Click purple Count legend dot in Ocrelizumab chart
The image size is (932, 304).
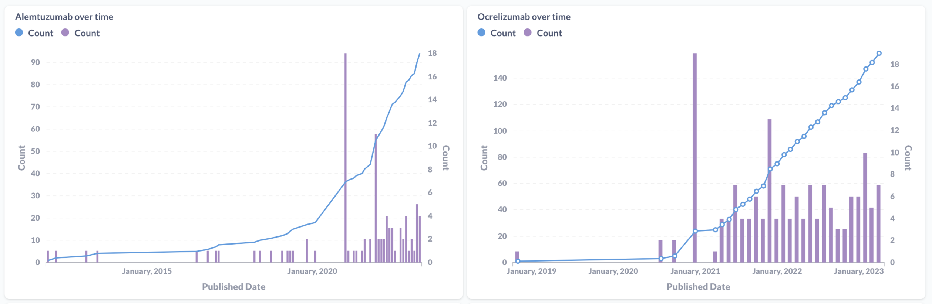pyautogui.click(x=528, y=33)
